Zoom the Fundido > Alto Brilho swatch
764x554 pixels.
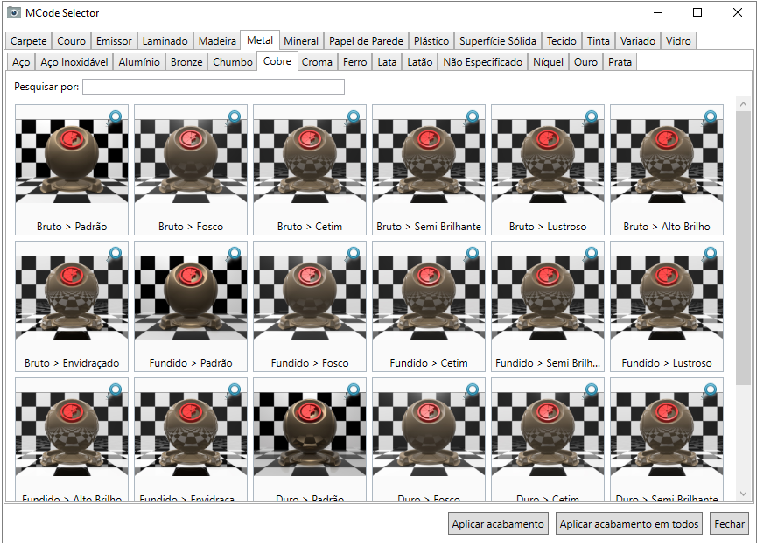click(115, 390)
